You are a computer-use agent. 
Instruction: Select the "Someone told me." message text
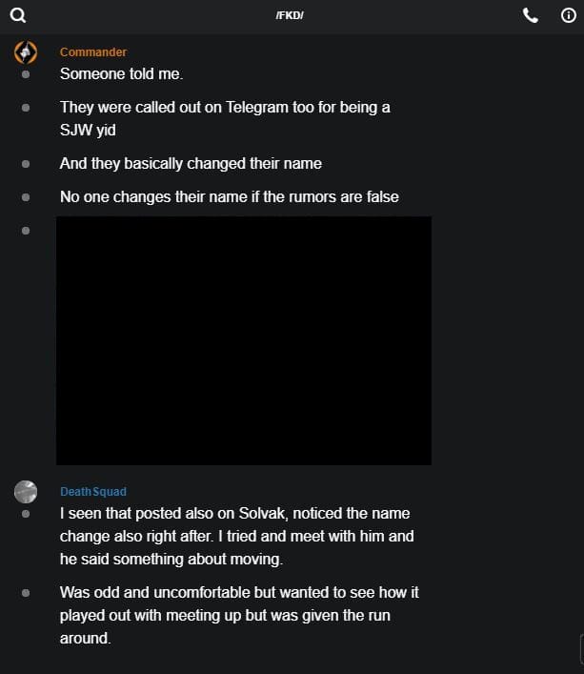tap(121, 73)
